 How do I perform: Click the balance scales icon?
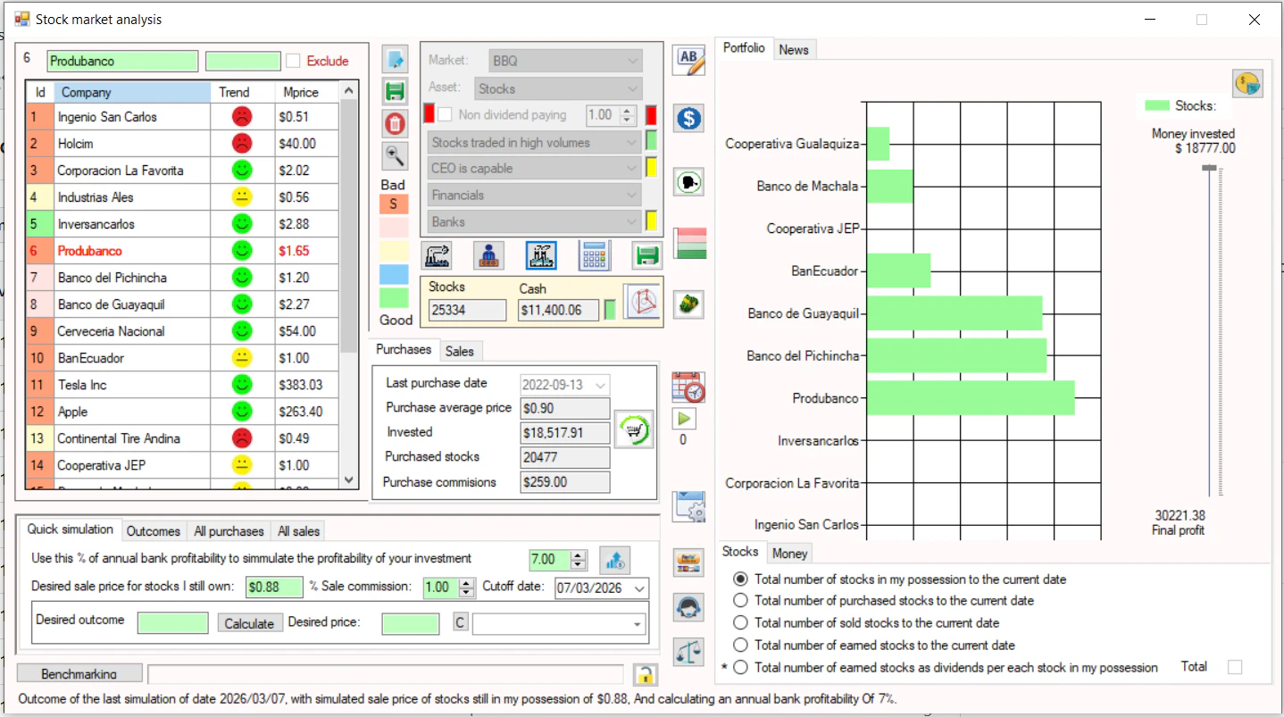(688, 652)
